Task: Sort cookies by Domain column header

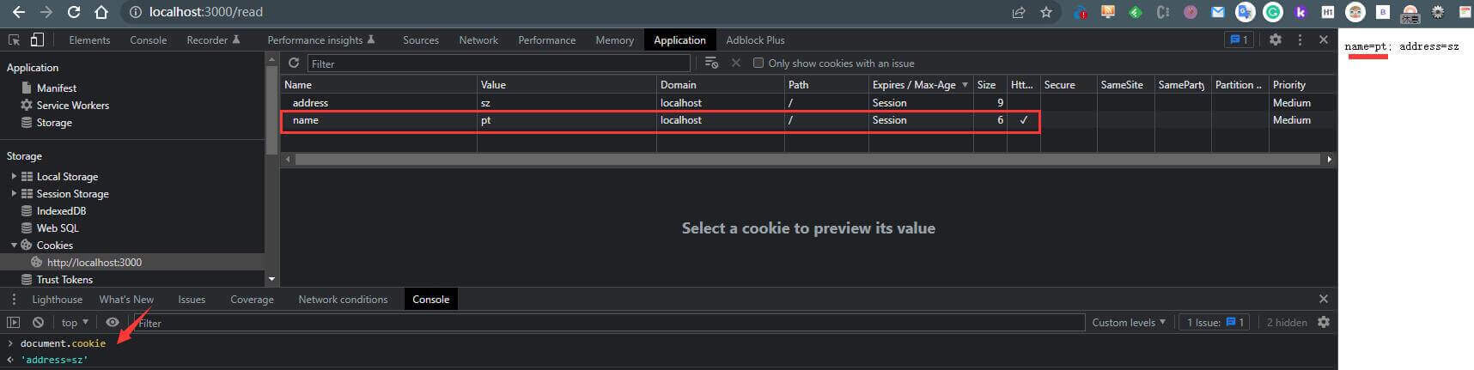Action: pos(721,84)
